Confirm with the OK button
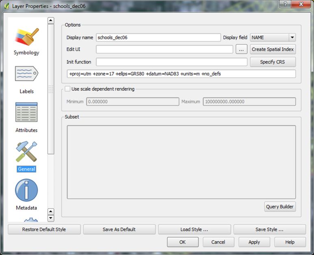 pyautogui.click(x=183, y=242)
